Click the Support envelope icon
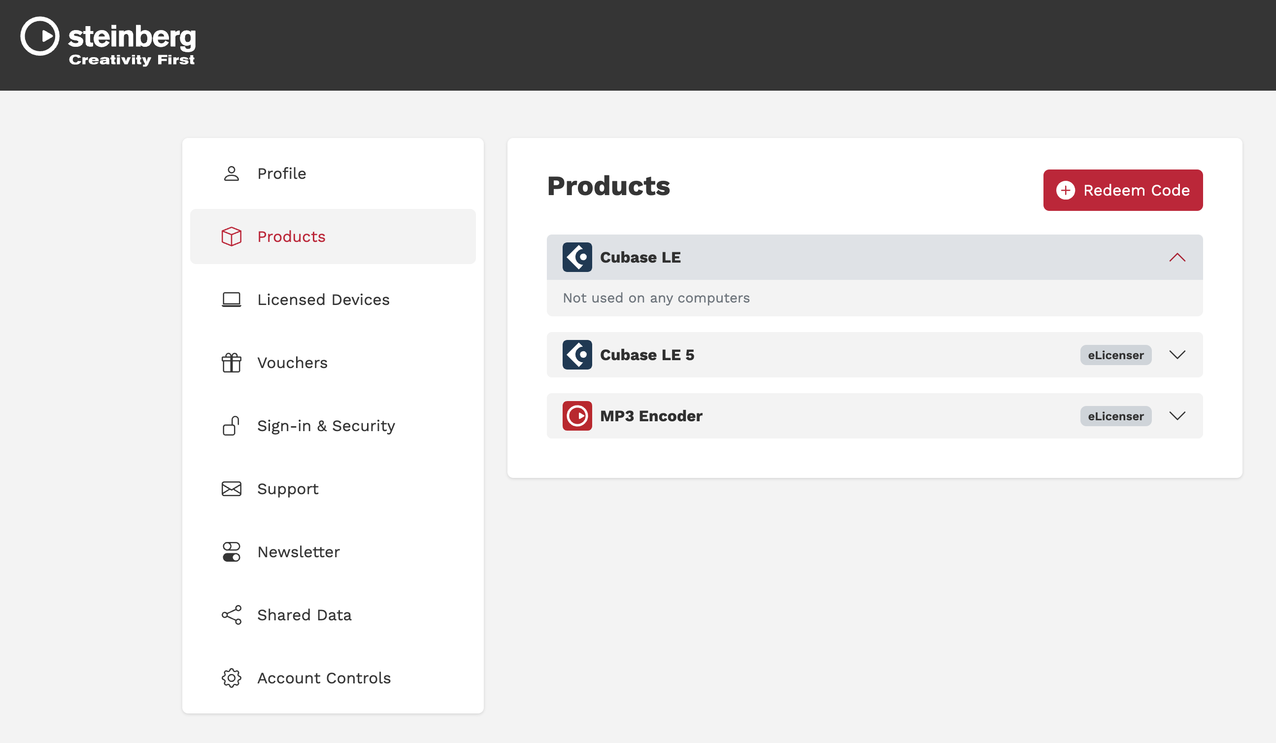This screenshot has width=1276, height=743. (x=232, y=489)
